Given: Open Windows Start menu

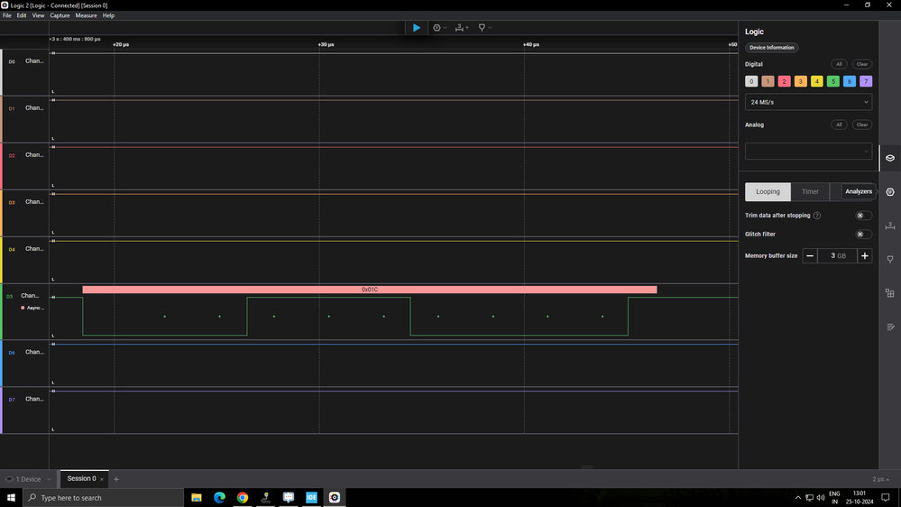Looking at the screenshot, I should (11, 498).
